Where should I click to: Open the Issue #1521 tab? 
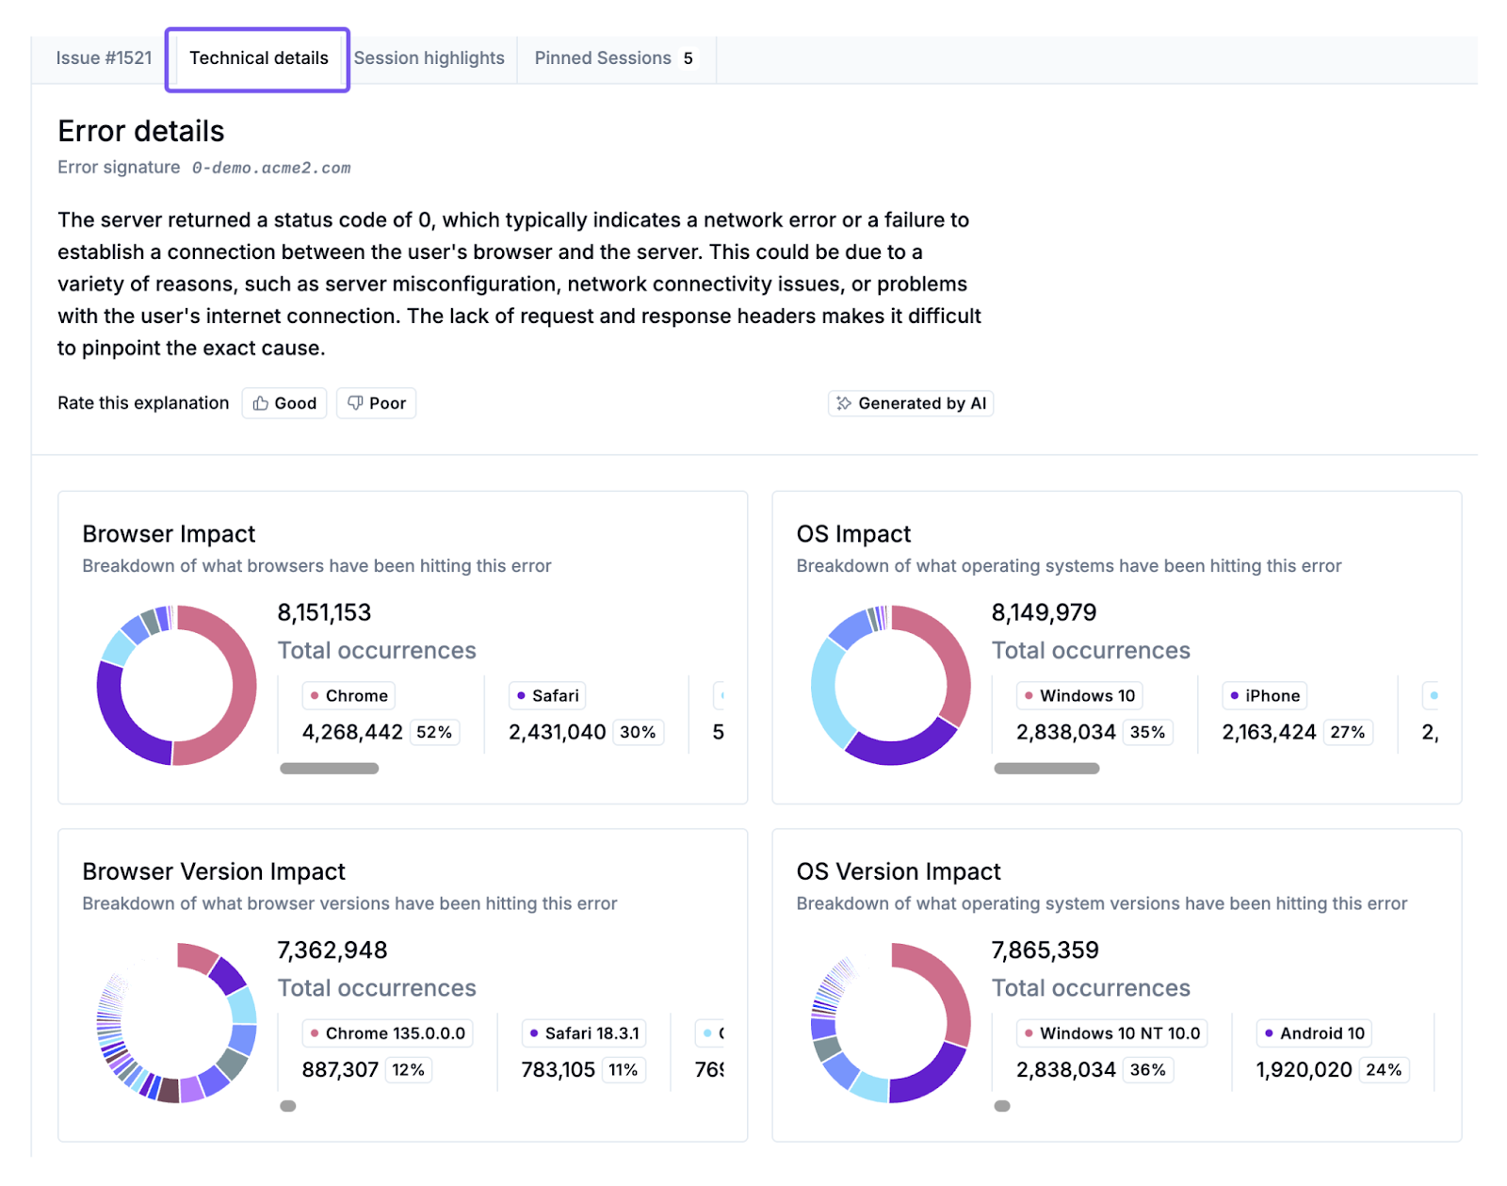[x=104, y=58]
